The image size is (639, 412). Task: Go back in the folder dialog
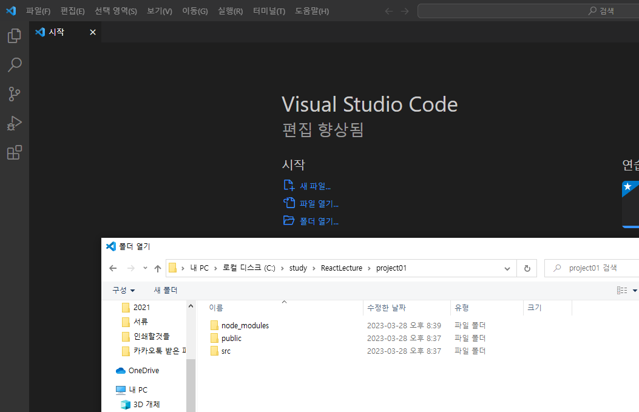[113, 268]
